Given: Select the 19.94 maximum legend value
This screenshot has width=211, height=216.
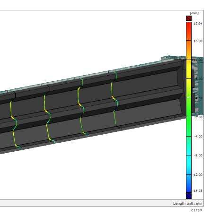Looking at the screenshot, I should (198, 24).
